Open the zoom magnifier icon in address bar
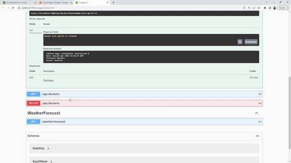 pos(249,8)
